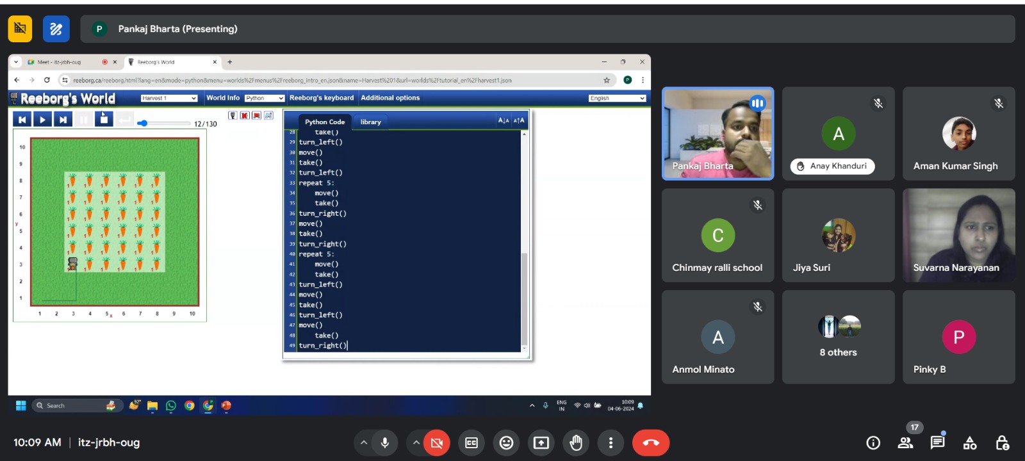Show the people panel

905,442
